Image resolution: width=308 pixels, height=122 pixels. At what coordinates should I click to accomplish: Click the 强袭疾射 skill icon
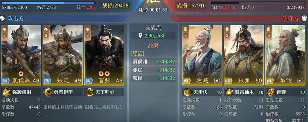coord(7,92)
